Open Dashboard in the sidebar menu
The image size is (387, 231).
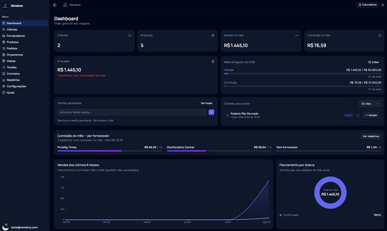24,23
